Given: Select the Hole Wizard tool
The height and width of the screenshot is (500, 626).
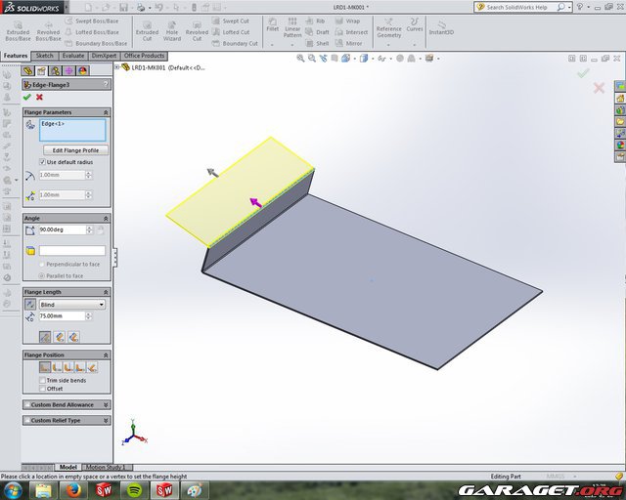Looking at the screenshot, I should pyautogui.click(x=171, y=30).
